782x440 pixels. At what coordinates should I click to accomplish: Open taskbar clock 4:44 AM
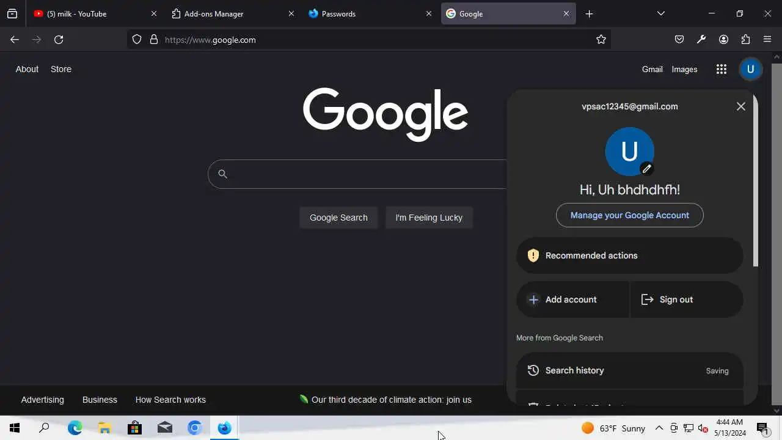730,428
